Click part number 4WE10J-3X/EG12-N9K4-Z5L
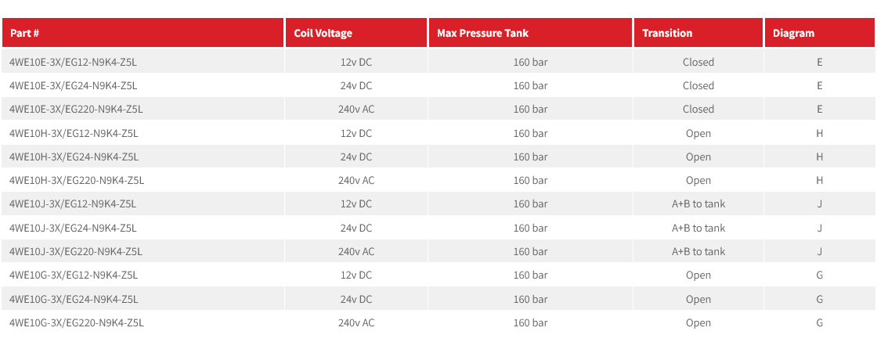The width and height of the screenshot is (877, 342). click(x=73, y=204)
